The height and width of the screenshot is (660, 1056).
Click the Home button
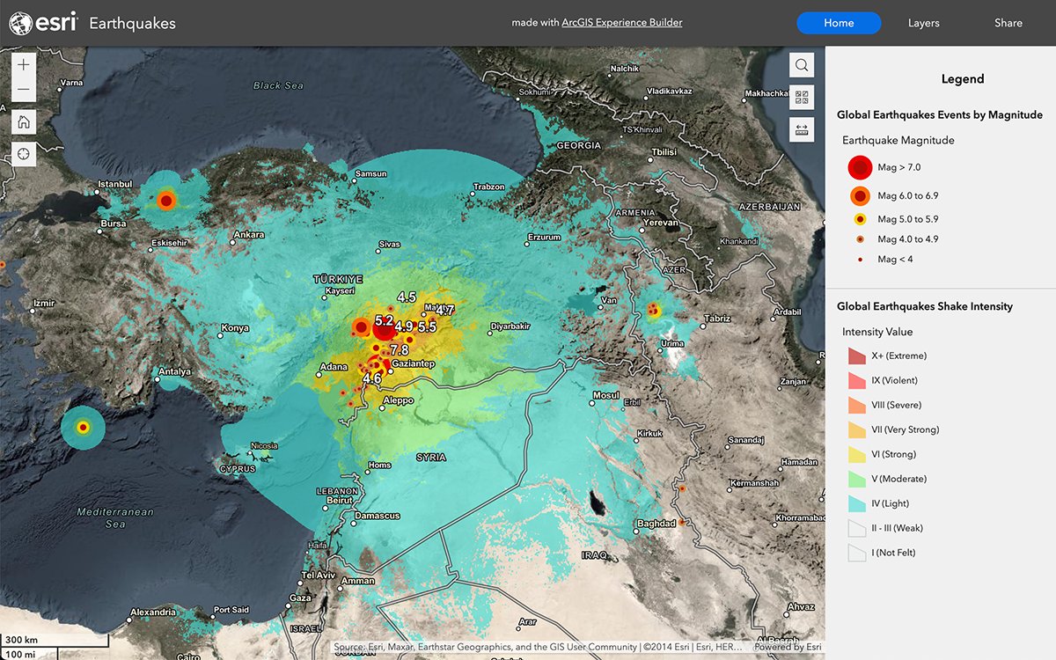(x=839, y=23)
